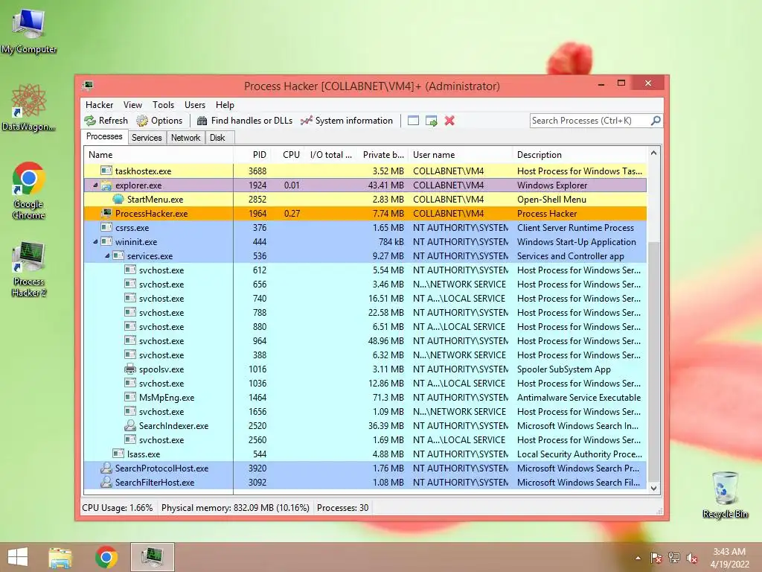Sort by Private bytes column header
Image resolution: width=762 pixels, height=572 pixels.
pyautogui.click(x=383, y=155)
